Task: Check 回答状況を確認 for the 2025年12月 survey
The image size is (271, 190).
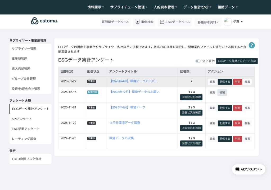Action: pyautogui.click(x=191, y=97)
